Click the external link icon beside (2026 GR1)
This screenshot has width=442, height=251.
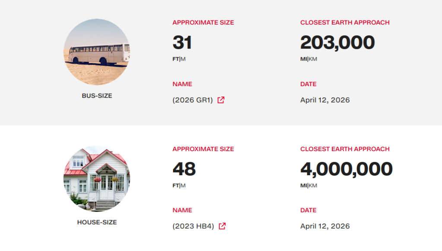[221, 100]
